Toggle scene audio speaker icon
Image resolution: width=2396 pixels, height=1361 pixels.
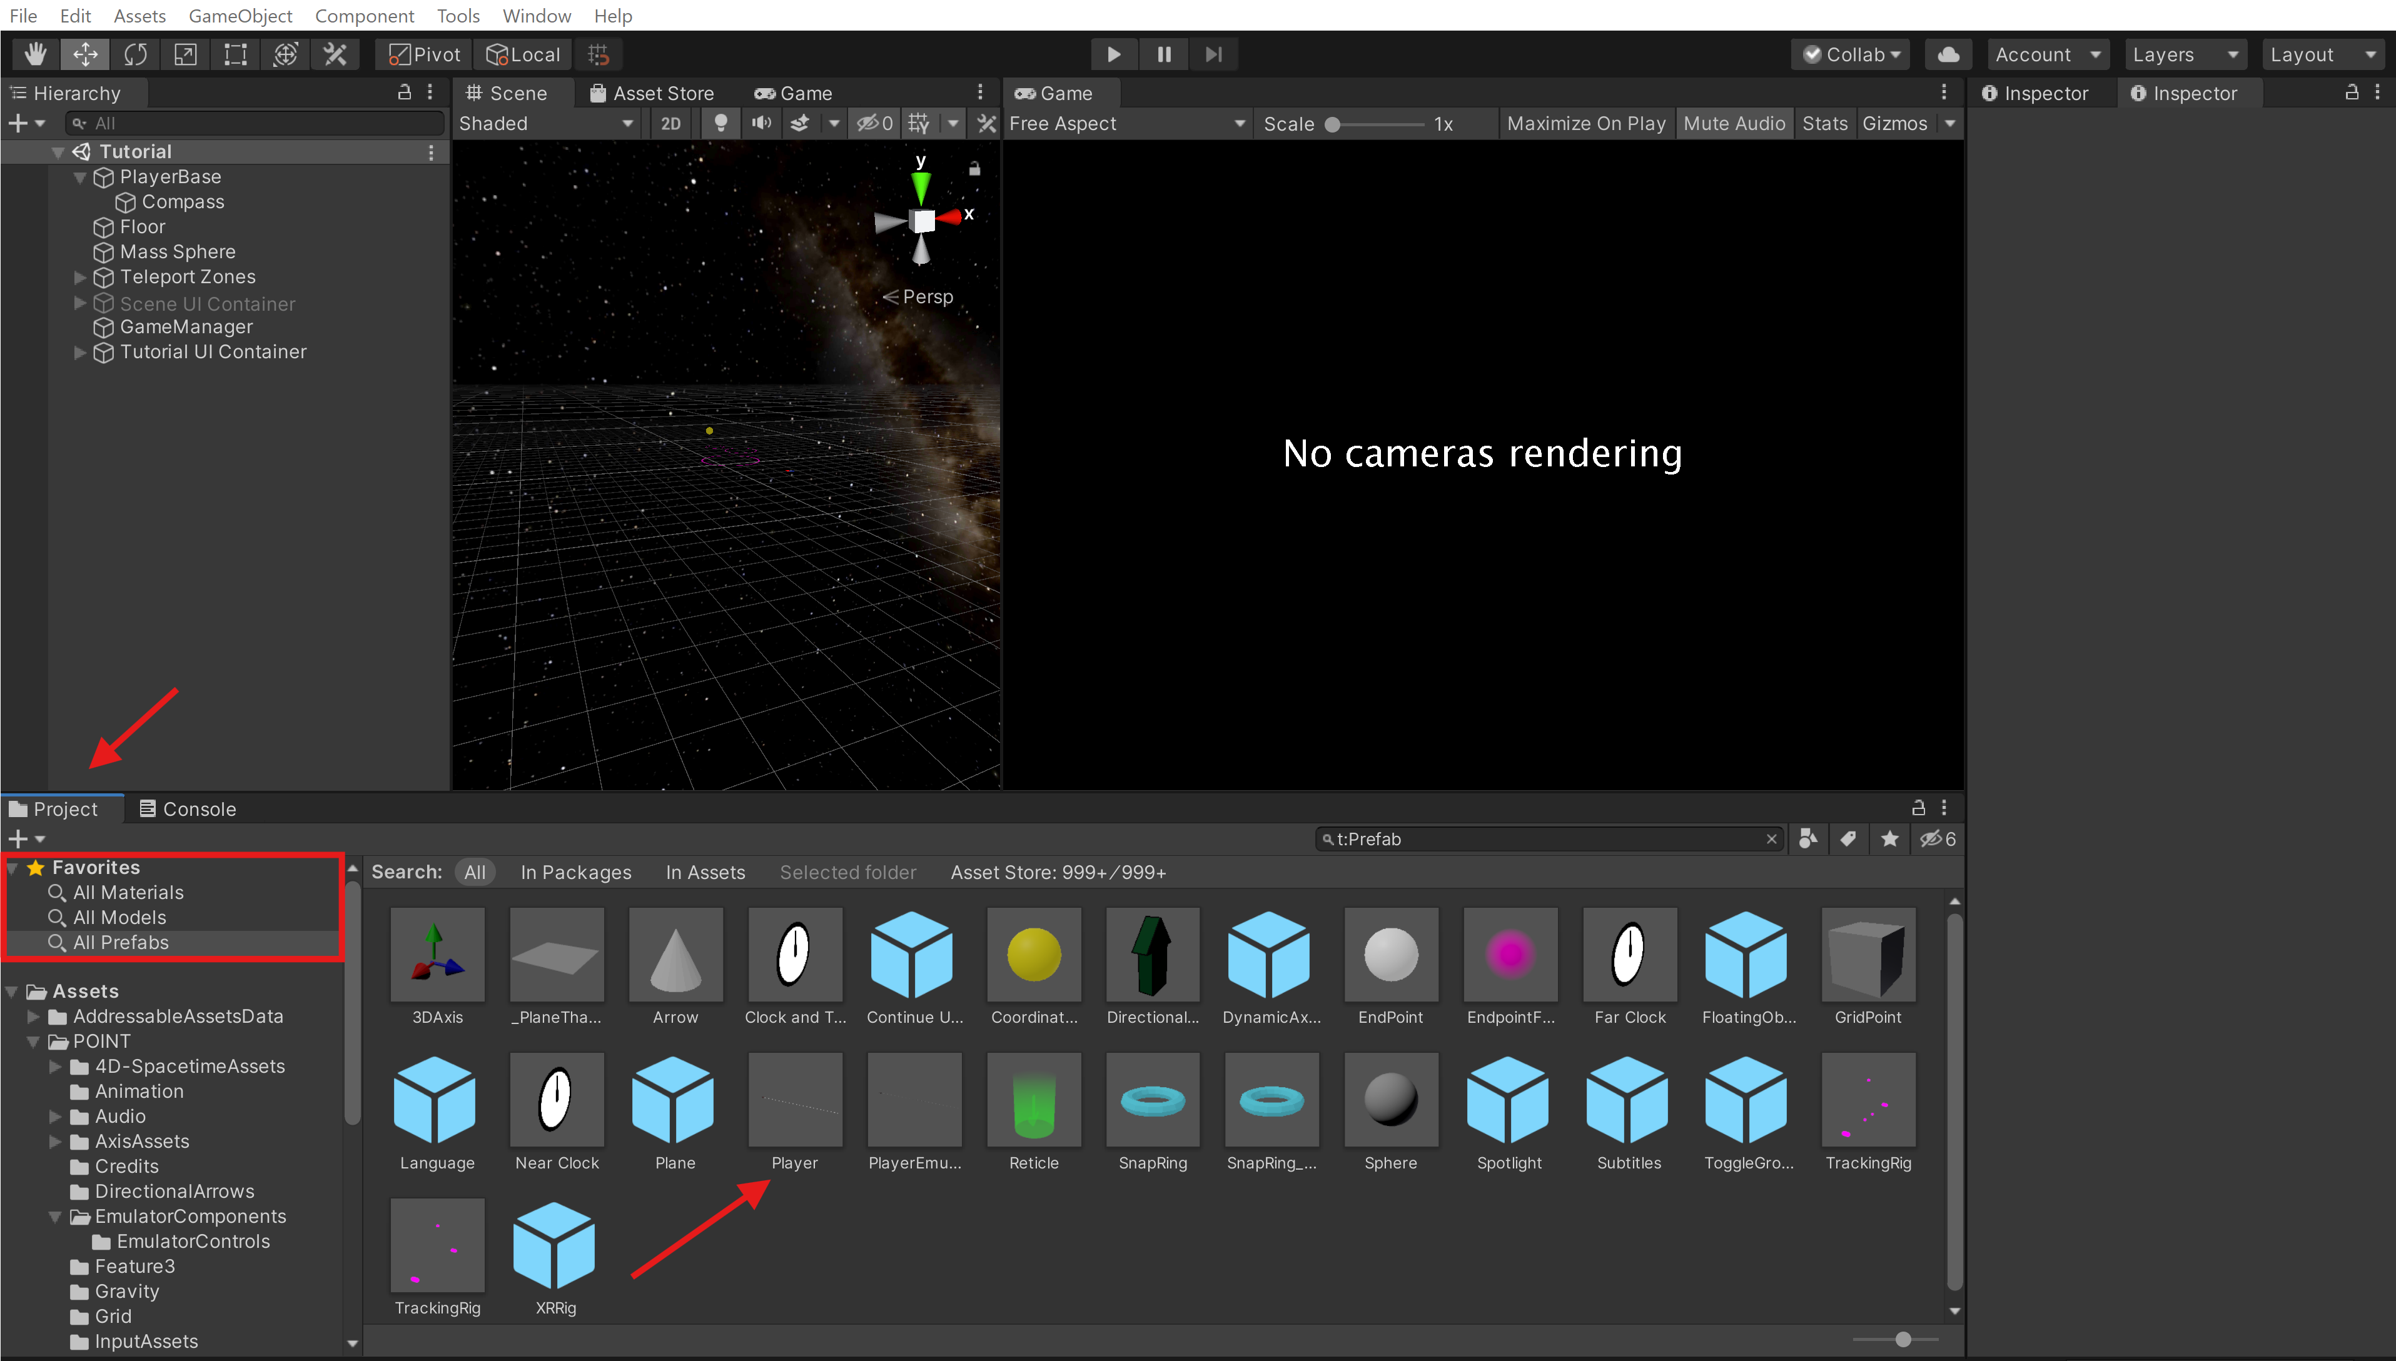762,123
